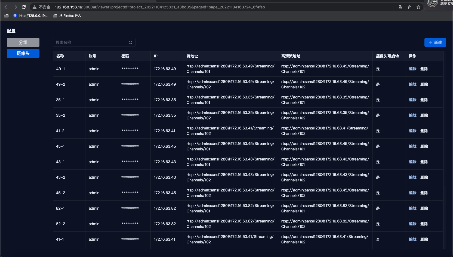Go back with browser back arrow

coord(6,7)
